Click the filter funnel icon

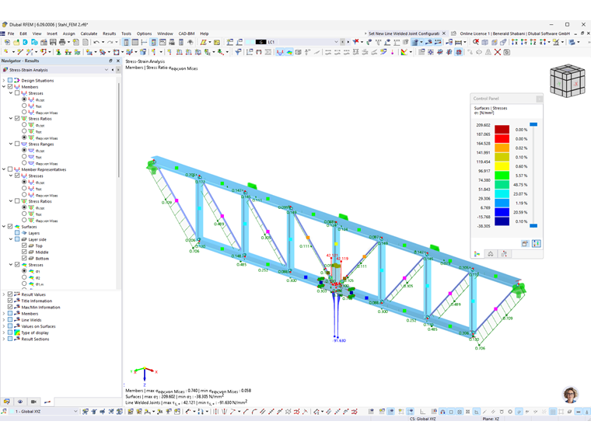(238, 52)
